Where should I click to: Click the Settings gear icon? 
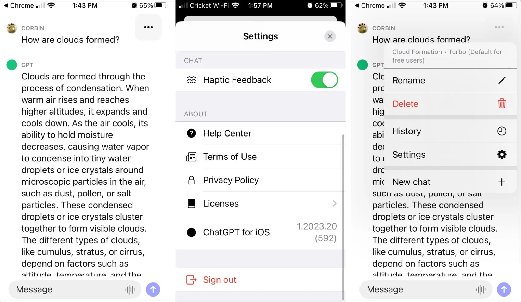(x=502, y=155)
